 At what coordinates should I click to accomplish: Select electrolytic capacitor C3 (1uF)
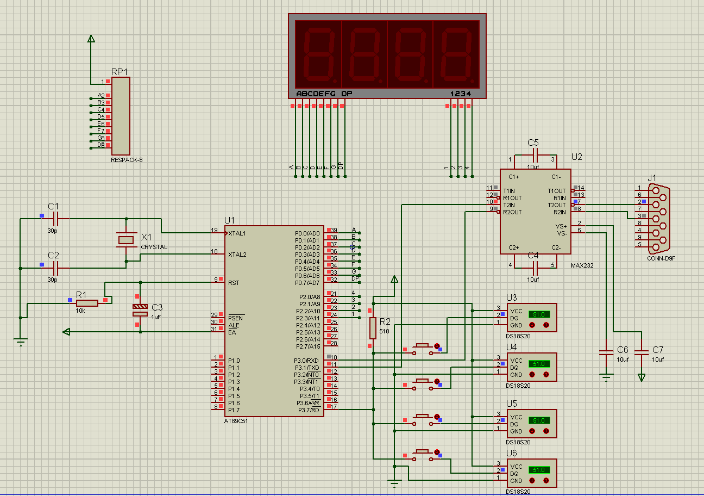coord(140,310)
